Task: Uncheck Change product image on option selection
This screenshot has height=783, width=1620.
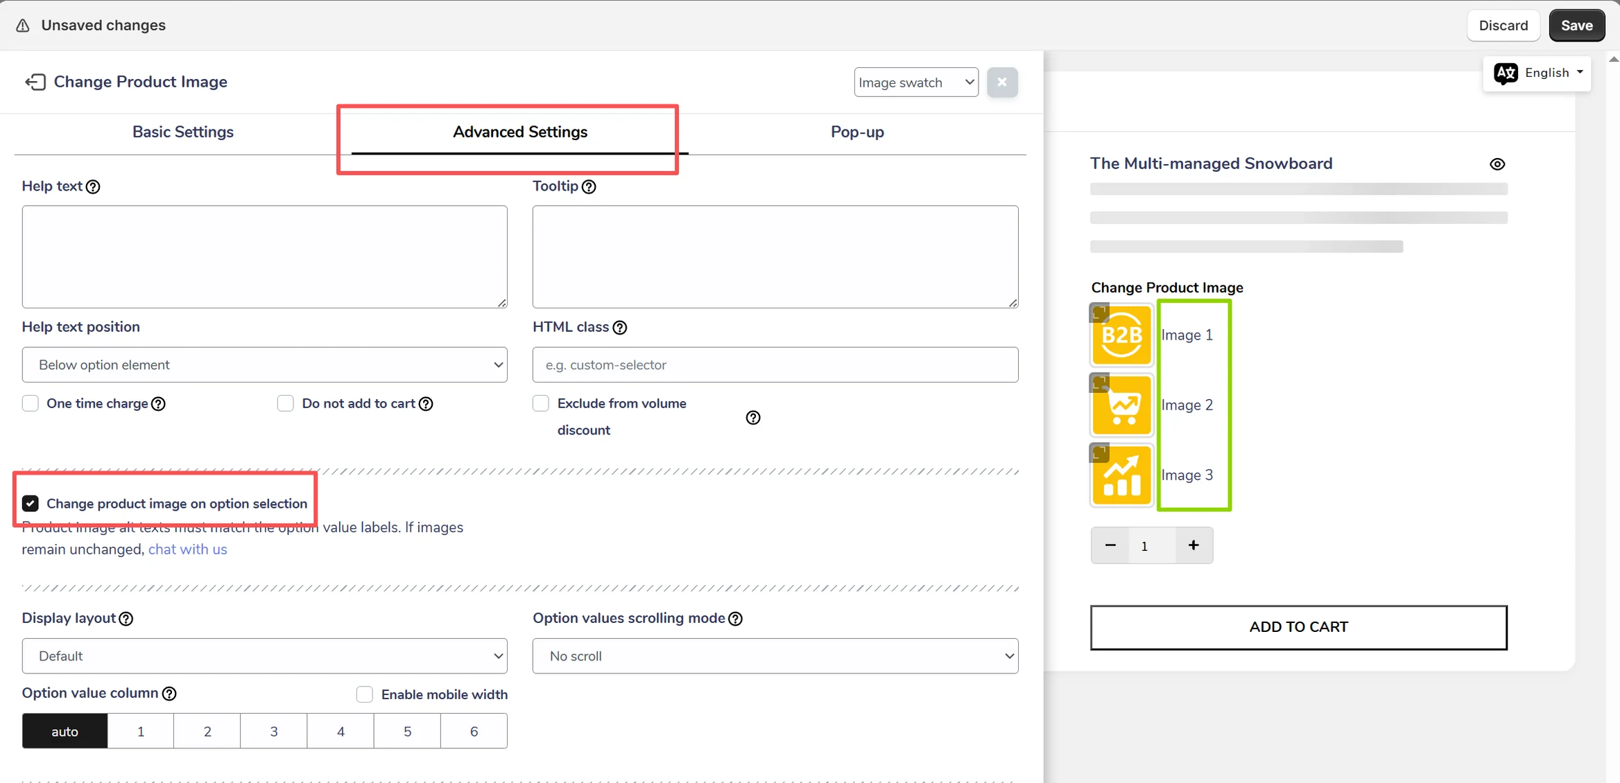Action: point(31,504)
